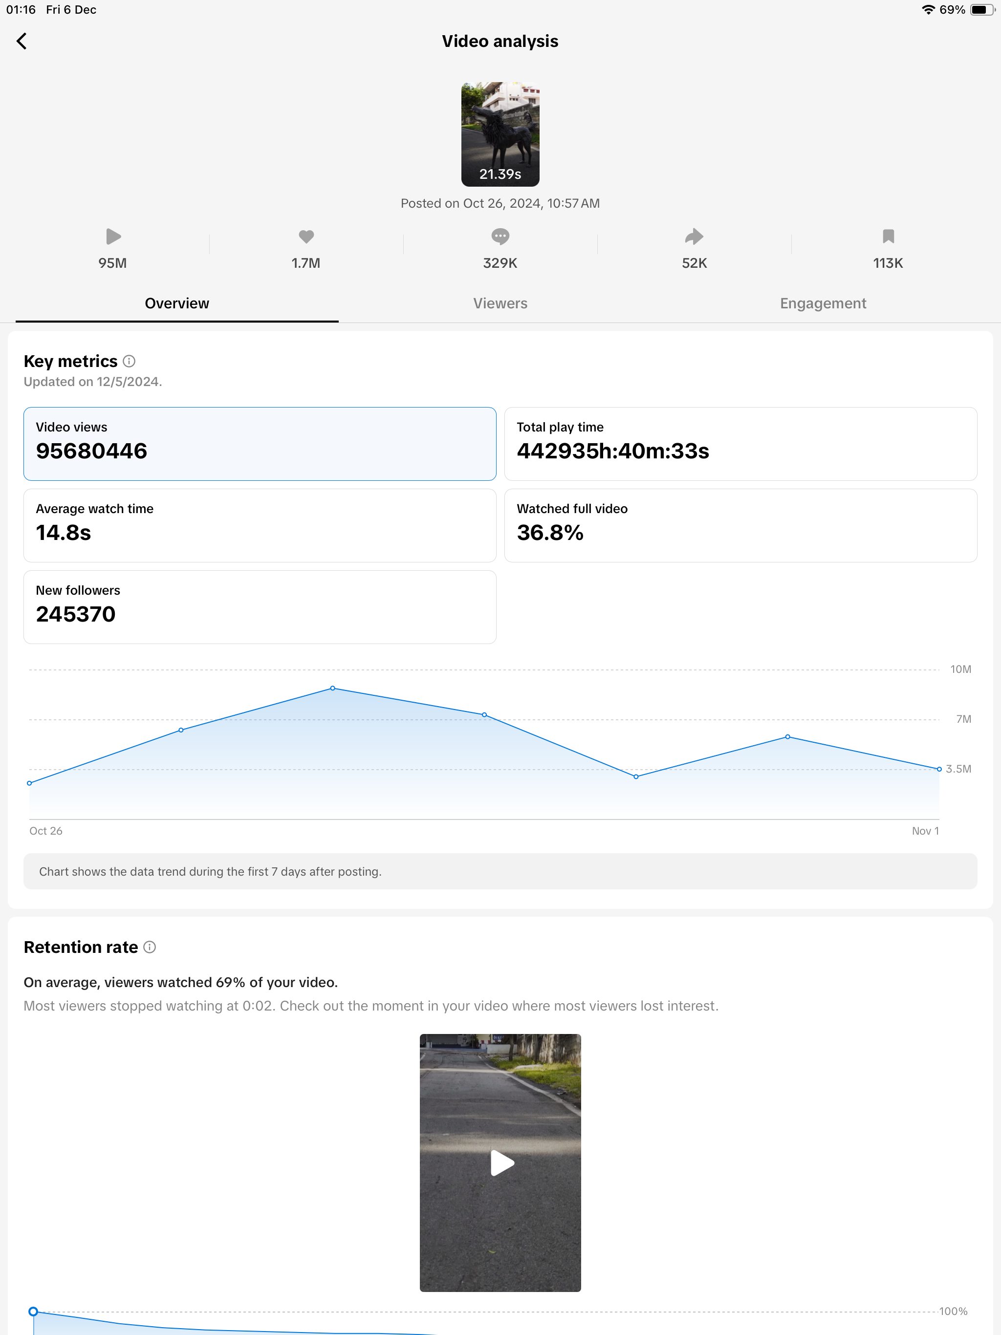1001x1335 pixels.
Task: Tap the chart's lowest dip point
Action: [636, 777]
